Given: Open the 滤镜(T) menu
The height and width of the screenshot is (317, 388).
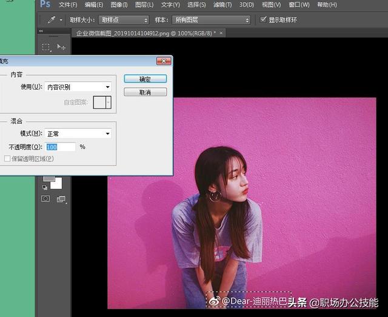Looking at the screenshot, I should (222, 5).
